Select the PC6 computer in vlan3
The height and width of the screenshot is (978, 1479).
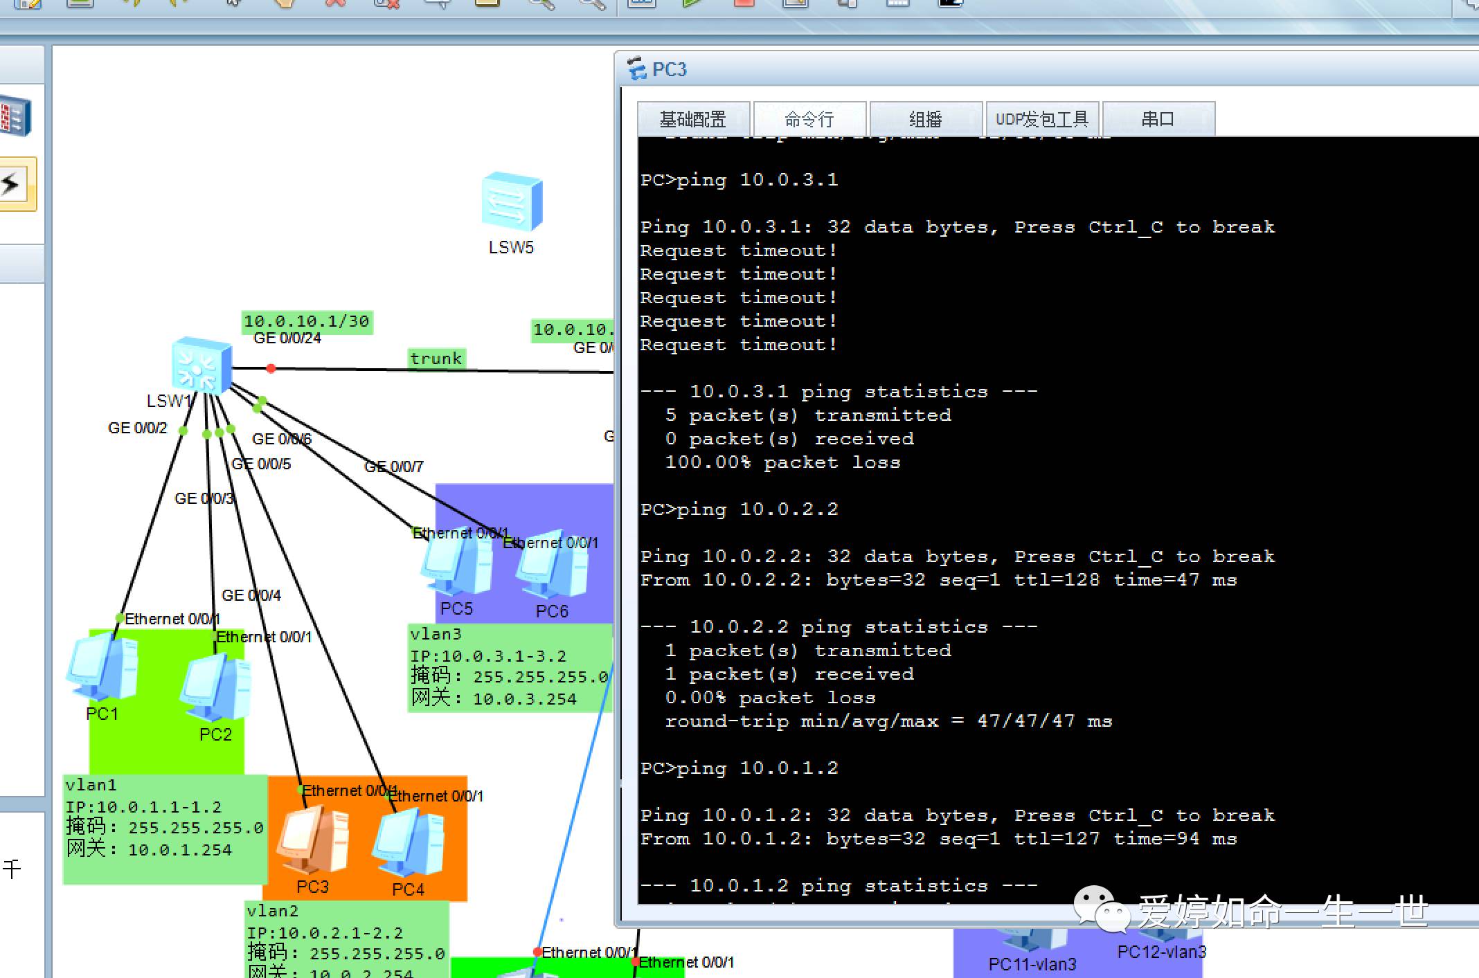point(552,565)
